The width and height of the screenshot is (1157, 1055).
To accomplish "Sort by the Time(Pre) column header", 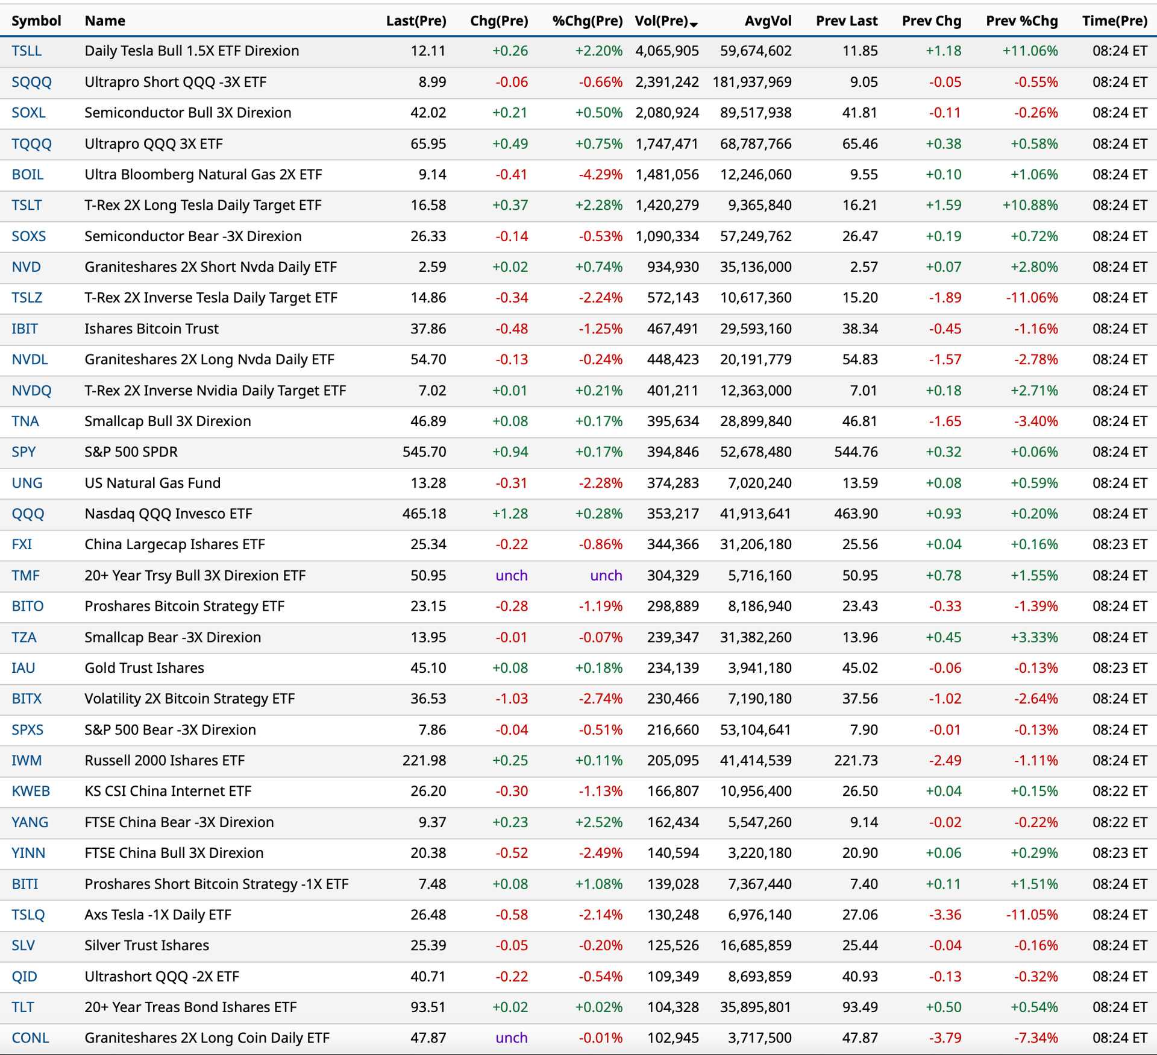I will point(1114,20).
